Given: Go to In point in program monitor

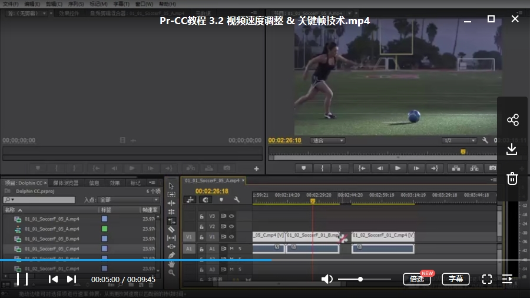Looking at the screenshot, I should pos(362,168).
